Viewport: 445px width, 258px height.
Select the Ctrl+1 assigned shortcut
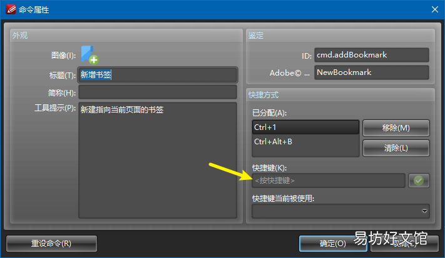pyautogui.click(x=305, y=127)
